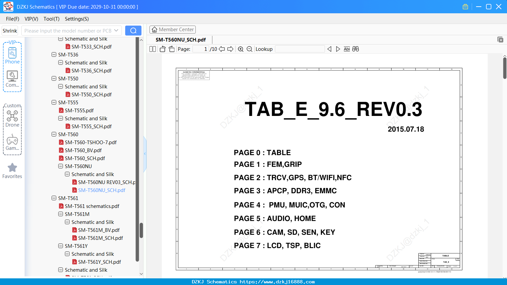Open the Settings(S) menu
The width and height of the screenshot is (507, 285).
pyautogui.click(x=77, y=19)
